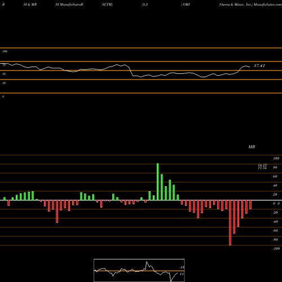The image size is (282, 282).
Task: Click the MR axis label -40
Action: [x=275, y=222]
